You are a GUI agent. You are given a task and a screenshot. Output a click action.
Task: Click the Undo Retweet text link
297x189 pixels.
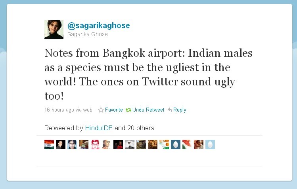(x=148, y=110)
